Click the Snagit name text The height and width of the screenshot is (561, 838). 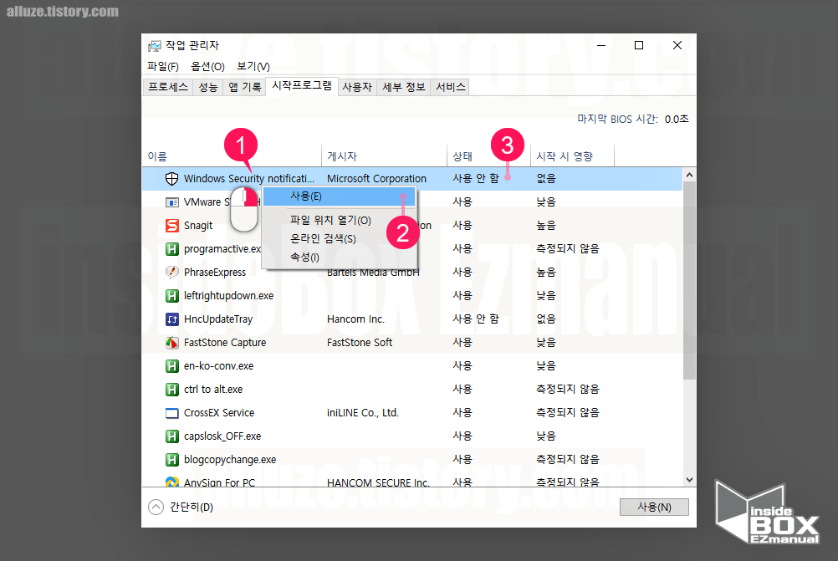[x=197, y=226]
